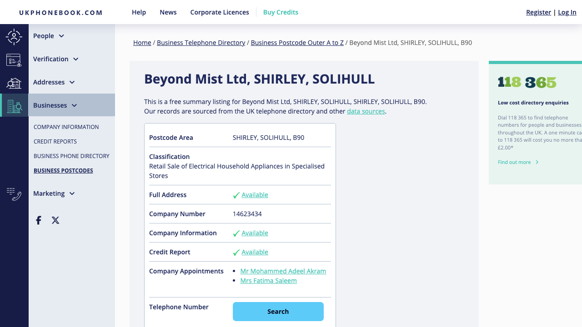Click Find out more in the sidebar ad
Viewport: 582px width, 327px height.
(x=514, y=162)
